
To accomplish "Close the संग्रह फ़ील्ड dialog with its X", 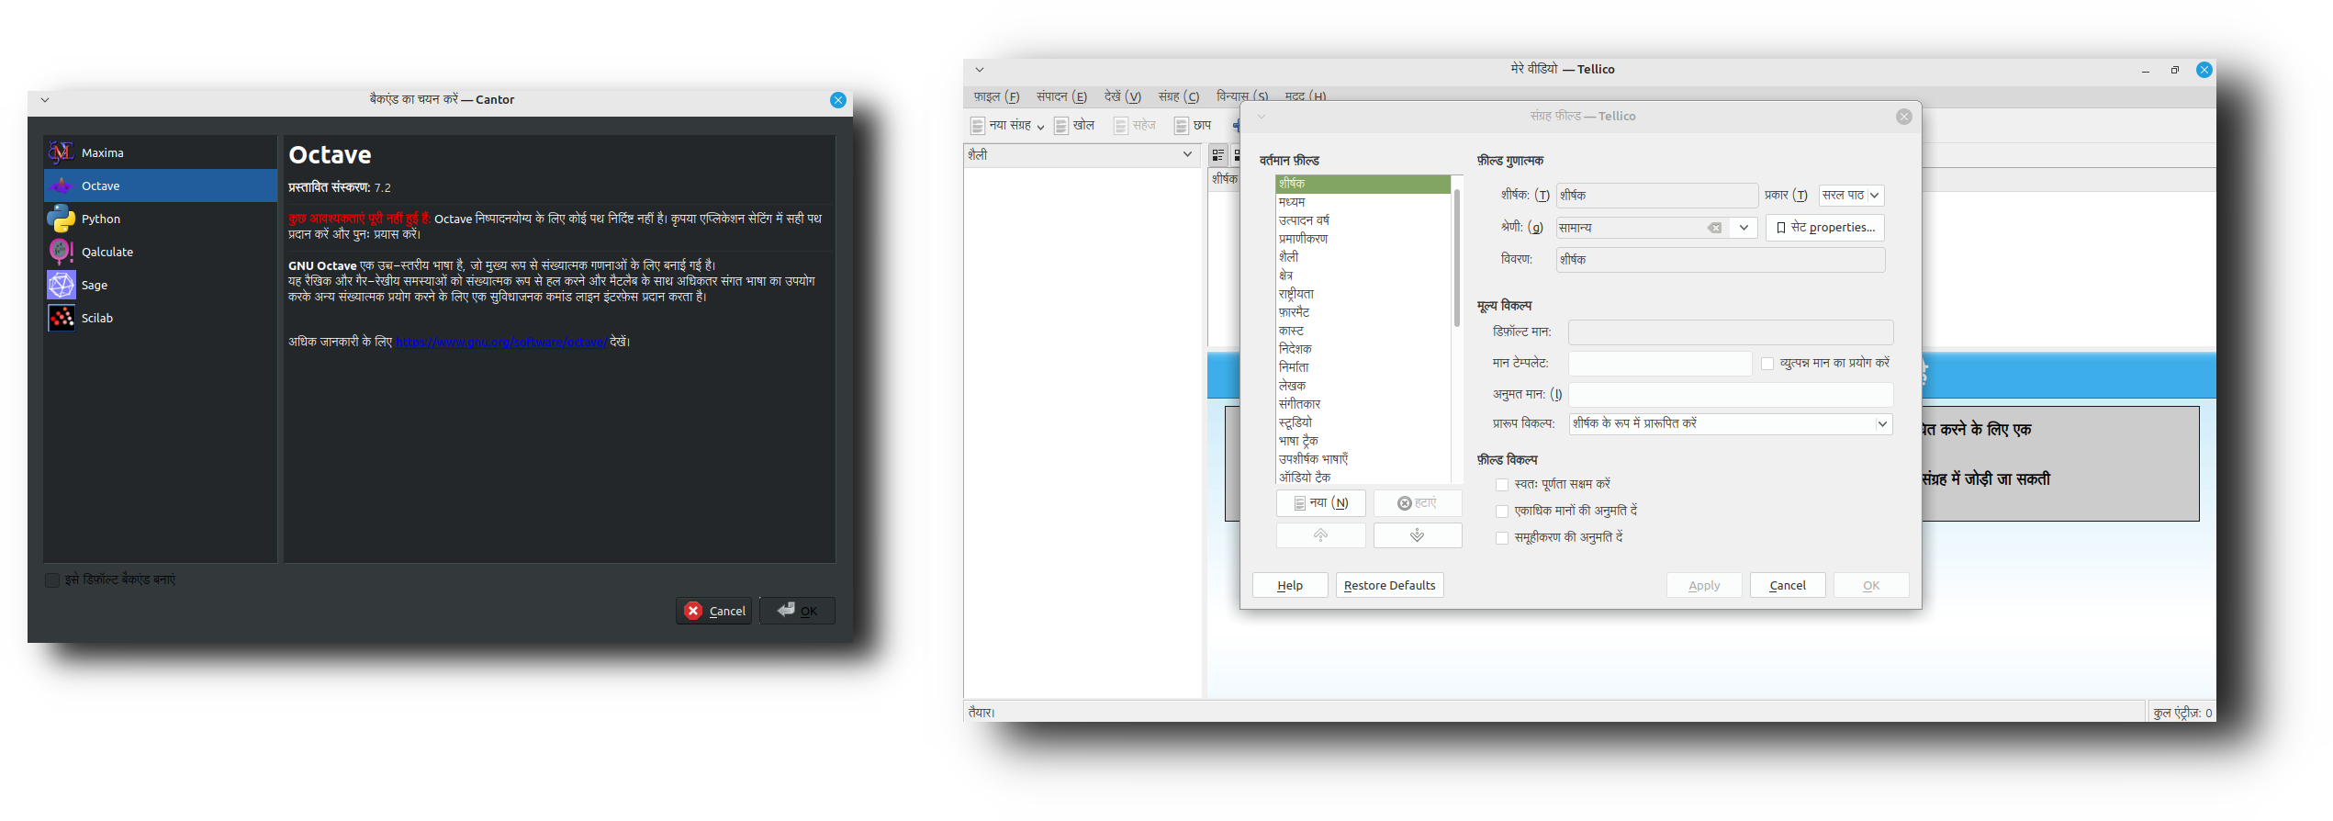I will [1904, 117].
